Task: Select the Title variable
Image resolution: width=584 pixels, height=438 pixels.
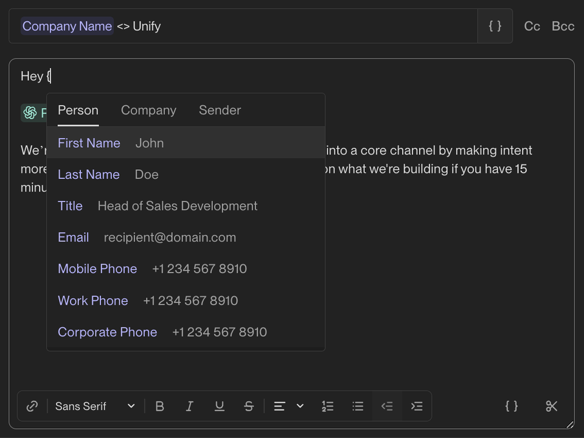Action: pos(186,206)
